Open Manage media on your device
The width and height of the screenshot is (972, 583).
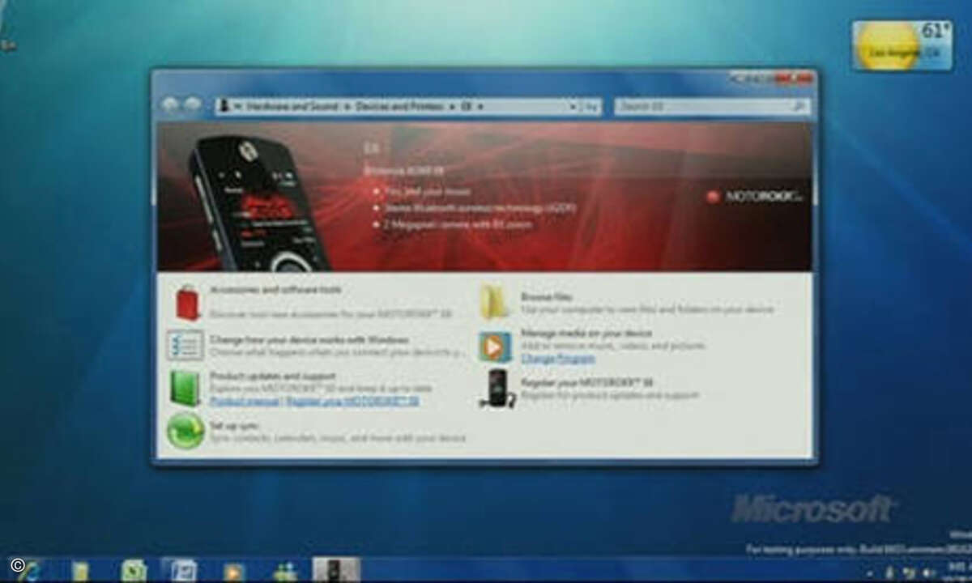586,333
